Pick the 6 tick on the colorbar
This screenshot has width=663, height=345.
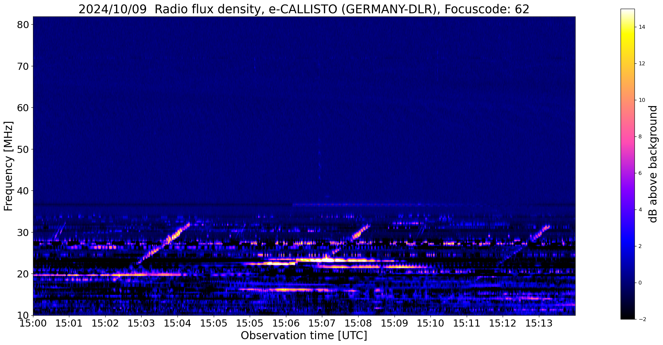pyautogui.click(x=640, y=173)
